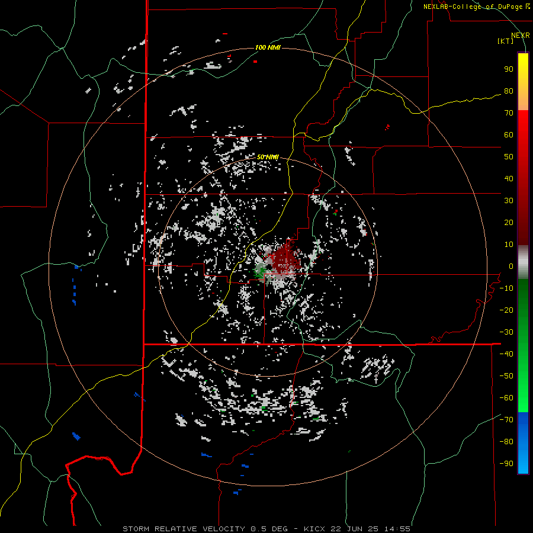Screen dimensions: 533x533
Task: Click the -20 value on the velocity scale
Action: (x=506, y=310)
